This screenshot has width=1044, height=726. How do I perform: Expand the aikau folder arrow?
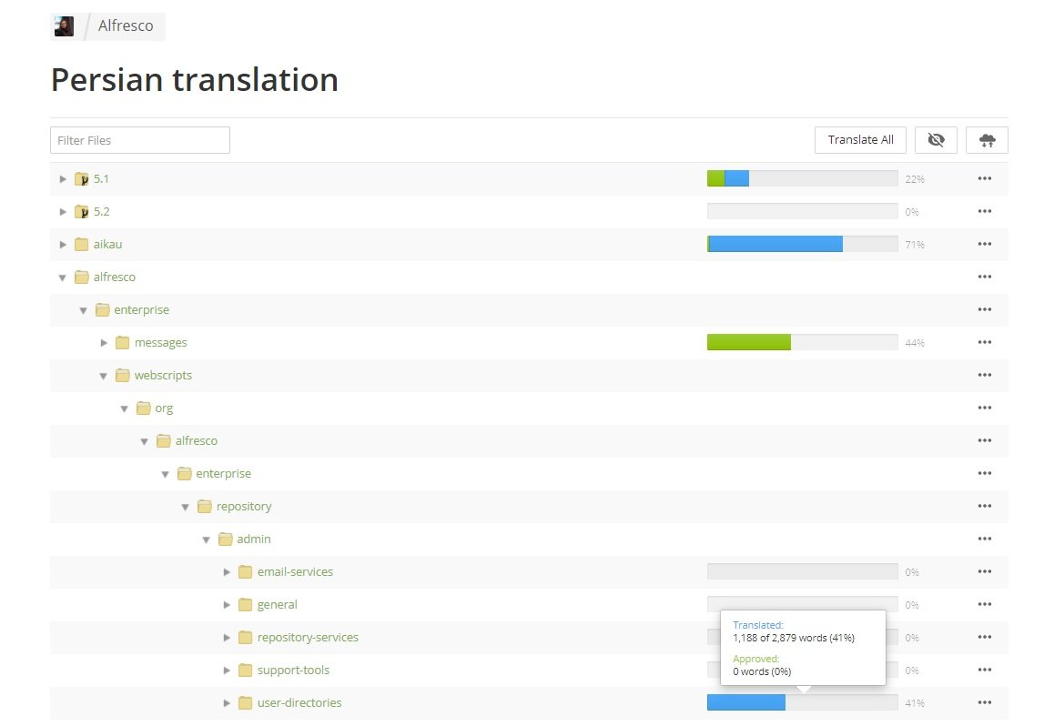[x=63, y=244]
